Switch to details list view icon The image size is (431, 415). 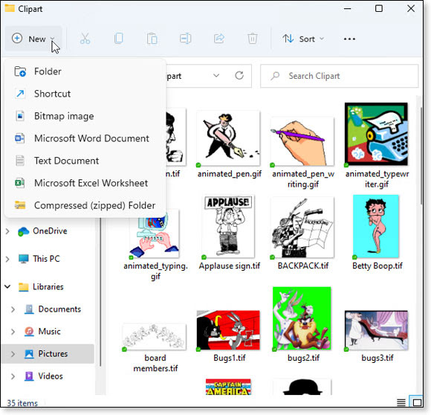[401, 403]
